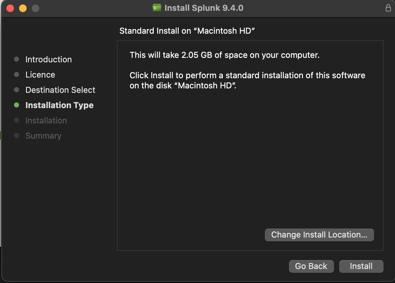
Task: Click the bullet beside Destination Select
Action: point(17,90)
